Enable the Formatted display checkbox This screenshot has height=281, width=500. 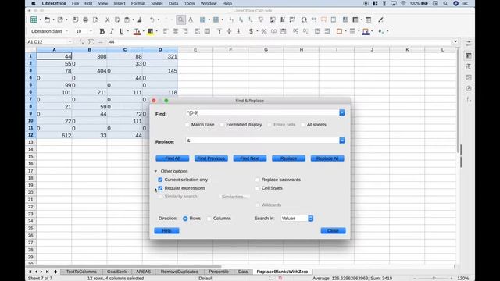tap(222, 125)
